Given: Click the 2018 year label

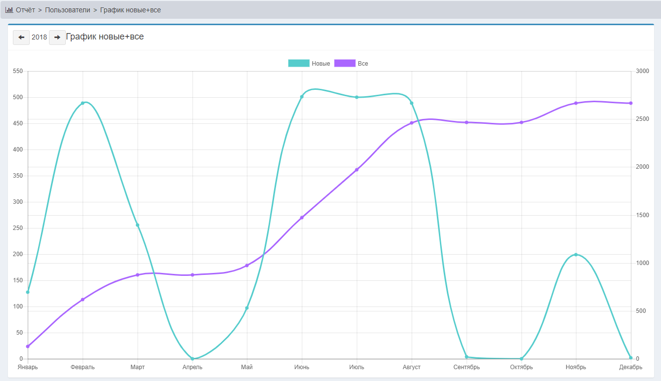Looking at the screenshot, I should pos(40,38).
